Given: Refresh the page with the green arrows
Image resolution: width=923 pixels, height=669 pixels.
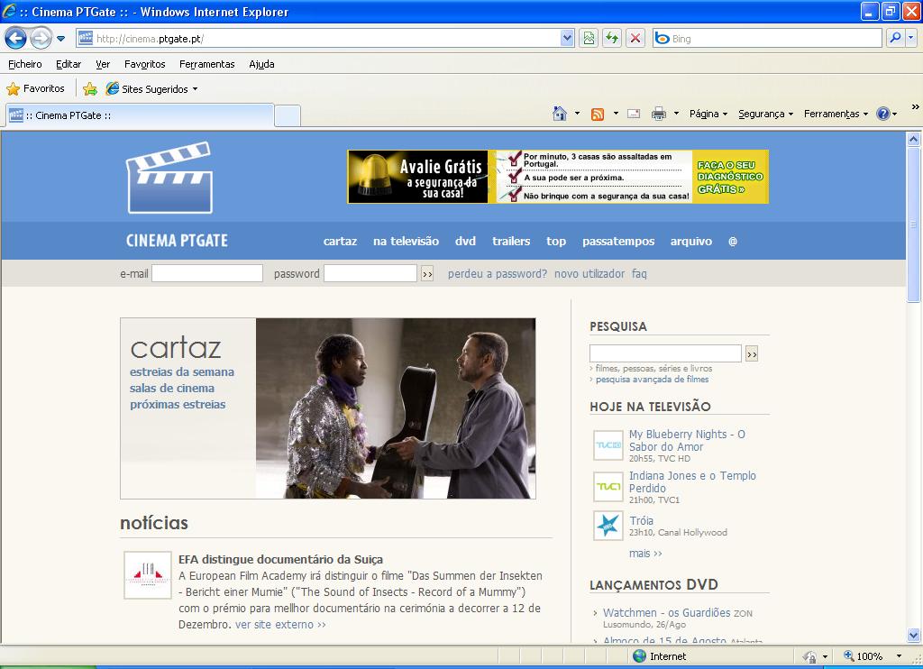Looking at the screenshot, I should (x=612, y=38).
